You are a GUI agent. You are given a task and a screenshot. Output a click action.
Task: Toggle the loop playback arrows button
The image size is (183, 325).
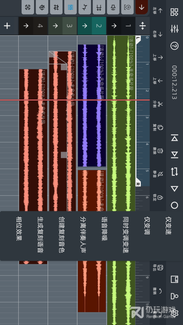click(174, 172)
